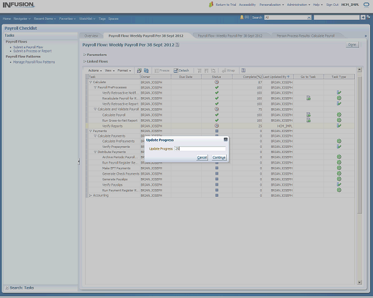Viewport: 373px width, 298px height.
Task: Switch to the Overview tab
Action: tap(91, 36)
